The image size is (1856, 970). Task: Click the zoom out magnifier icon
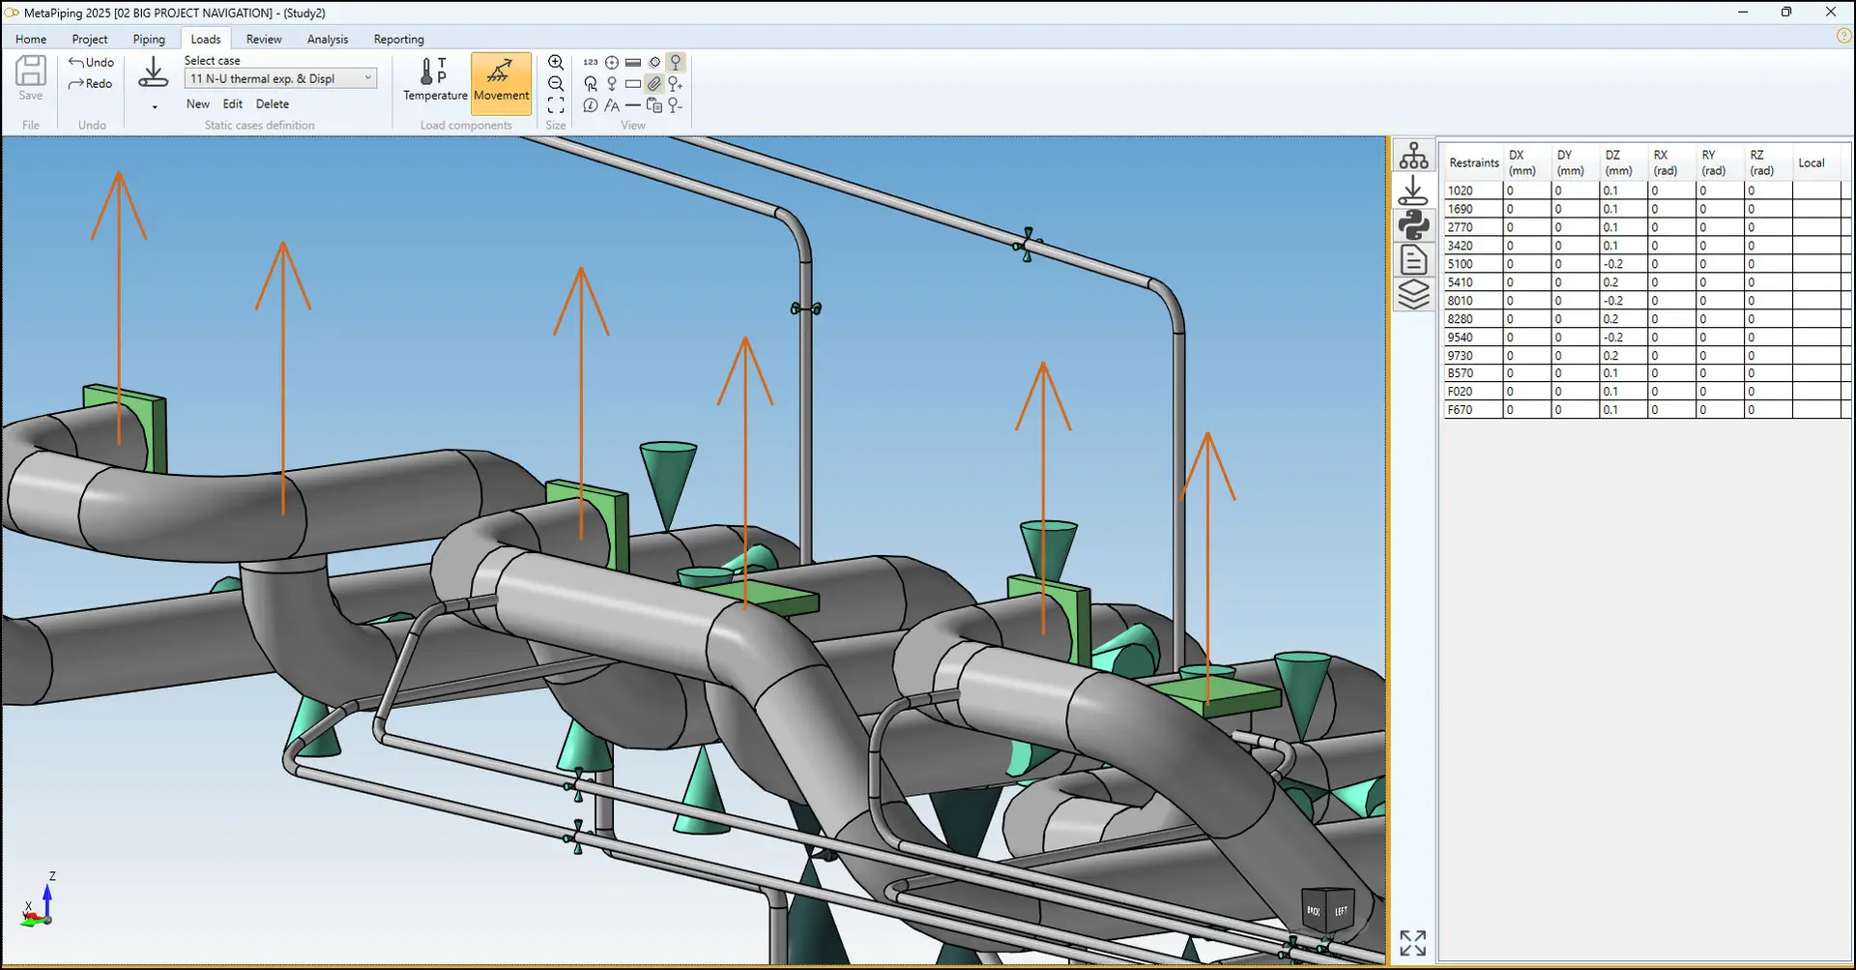tap(556, 84)
